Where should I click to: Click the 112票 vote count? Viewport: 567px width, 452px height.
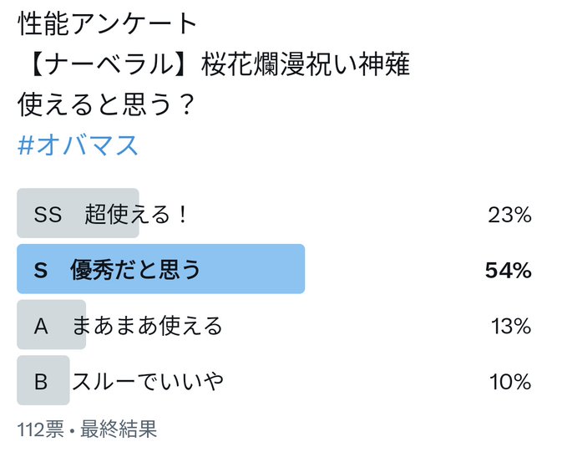click(40, 429)
